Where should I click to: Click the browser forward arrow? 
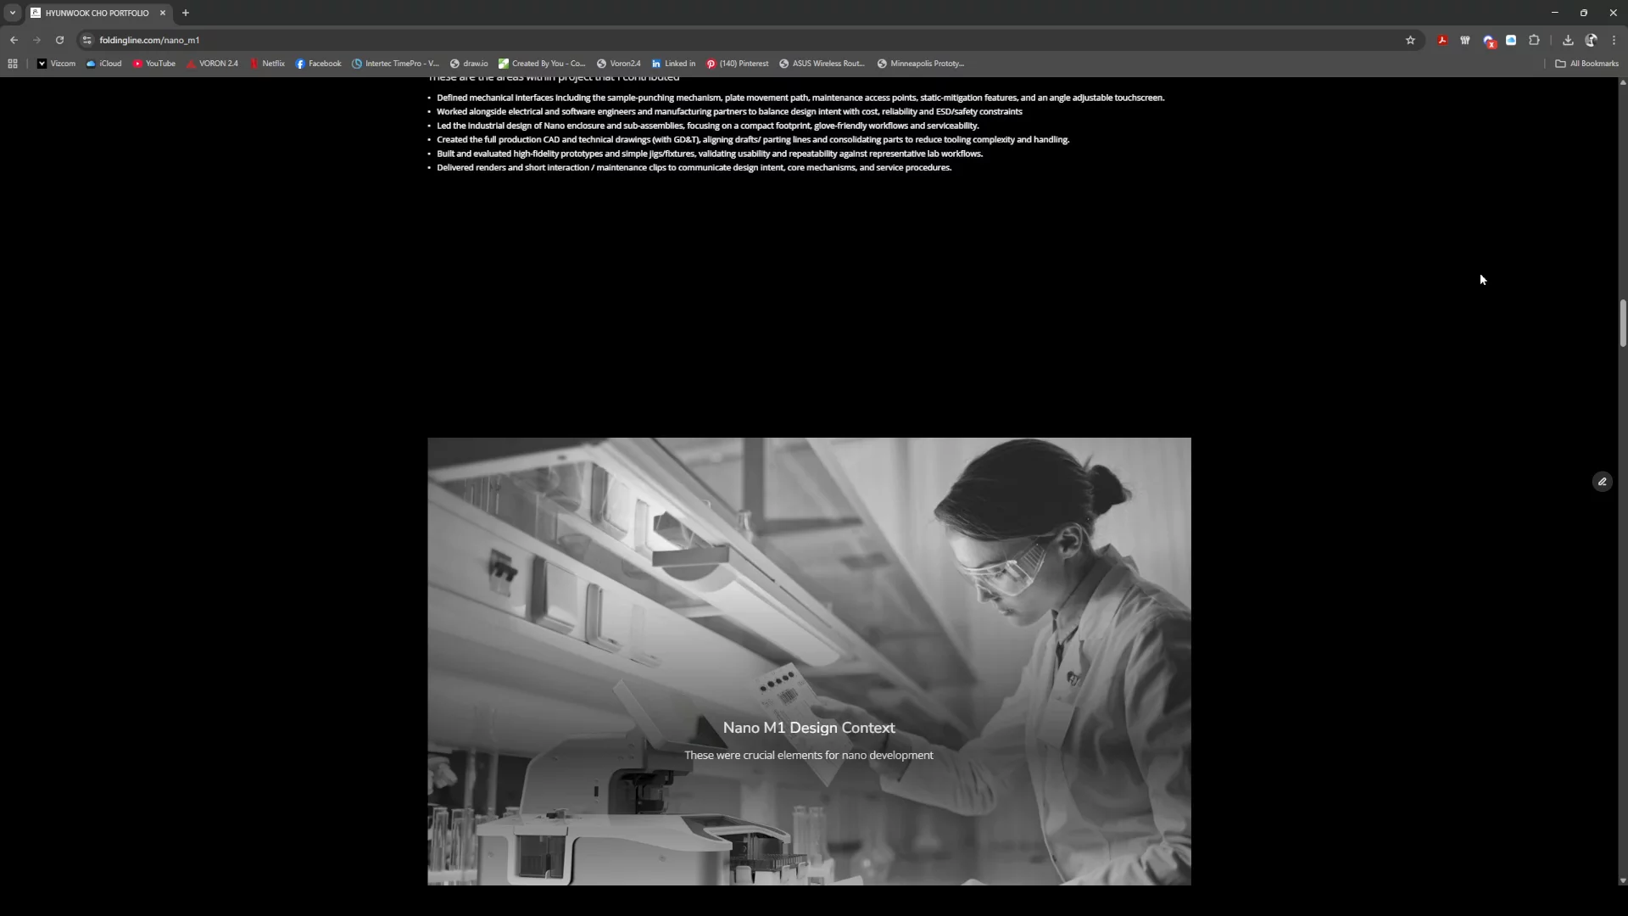point(36,40)
